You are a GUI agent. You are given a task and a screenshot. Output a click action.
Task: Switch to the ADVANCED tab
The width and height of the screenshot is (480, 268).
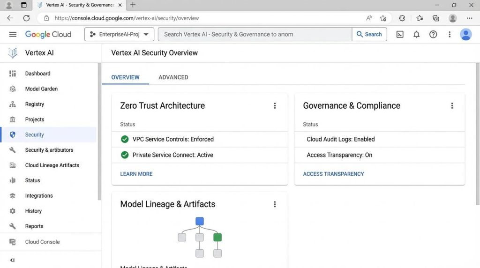coord(173,77)
